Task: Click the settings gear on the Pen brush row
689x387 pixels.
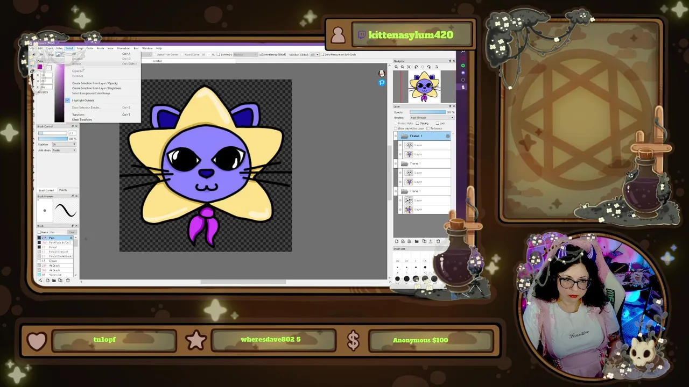Action: click(71, 238)
